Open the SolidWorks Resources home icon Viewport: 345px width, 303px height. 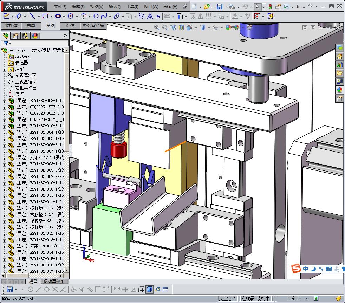point(339,57)
